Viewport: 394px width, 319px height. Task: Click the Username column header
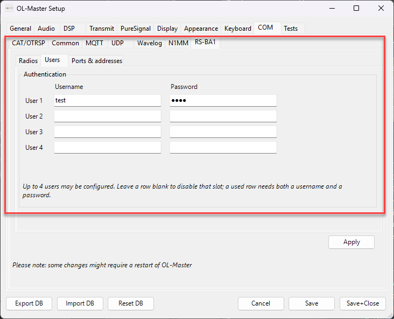(69, 87)
